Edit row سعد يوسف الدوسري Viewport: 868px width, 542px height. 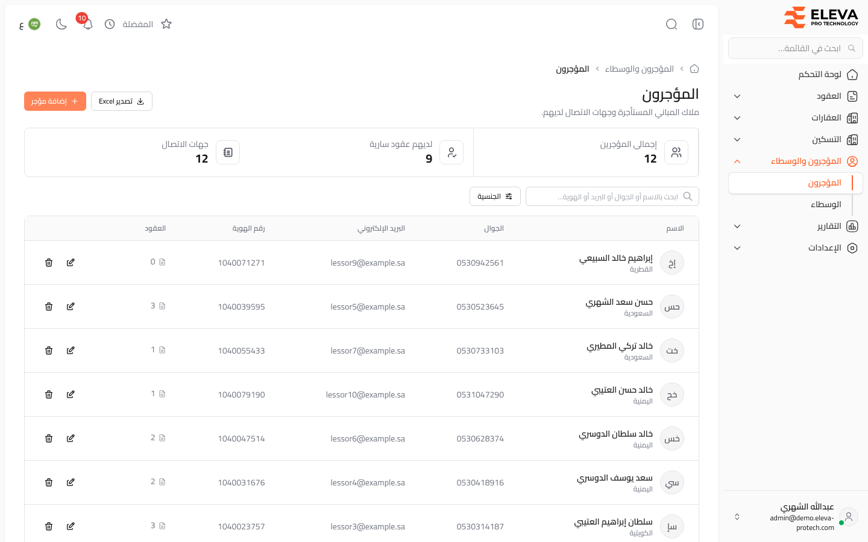(x=71, y=482)
